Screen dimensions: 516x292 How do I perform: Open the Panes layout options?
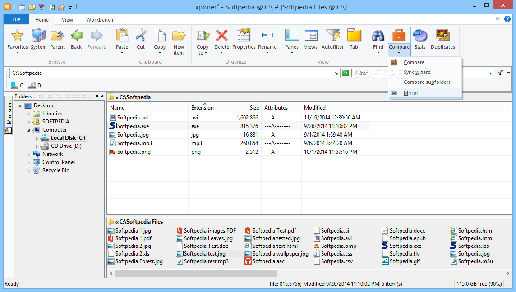(x=292, y=41)
